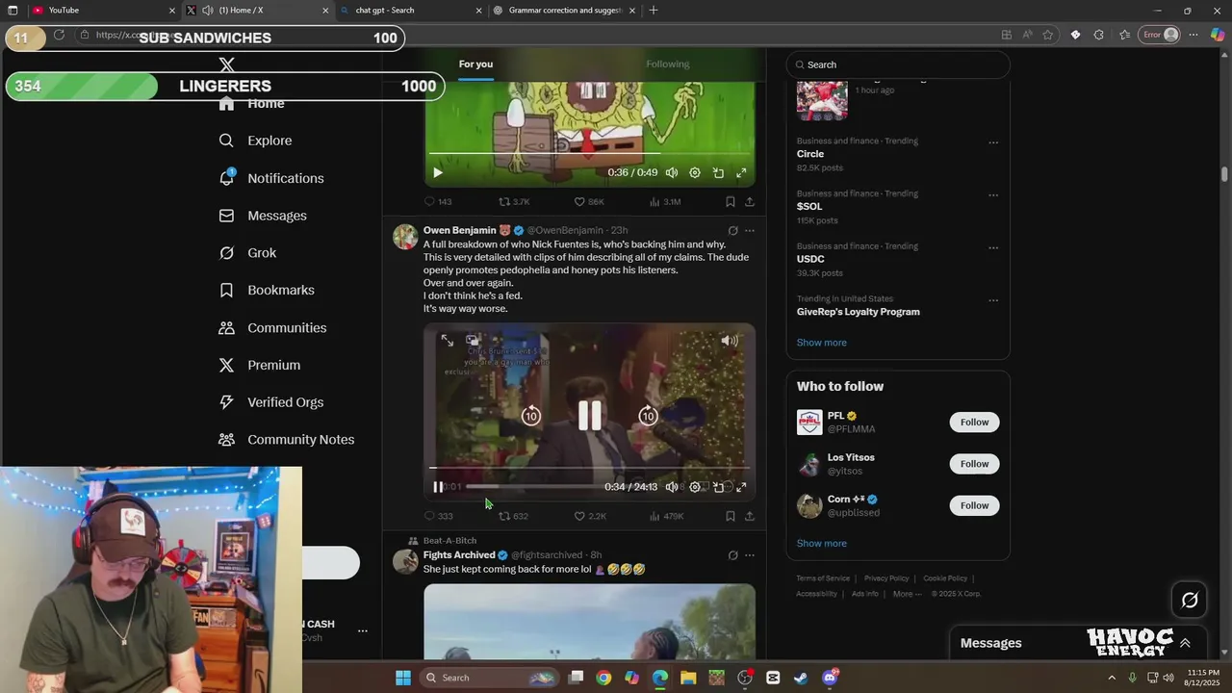Screen dimensions: 1232x693
Task: Click Show more under trending topics
Action: pyautogui.click(x=821, y=343)
